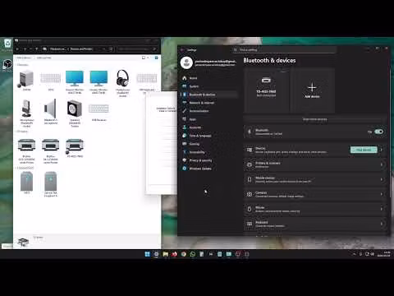Click the search box in Devices and Printers
Screen dimensions: 394x296
(137, 49)
